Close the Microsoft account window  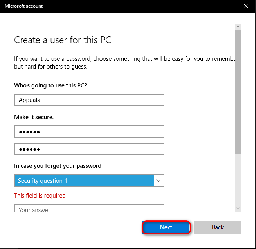pos(246,6)
